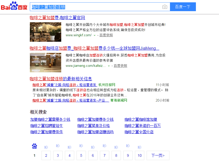
Task: Open related search 咖啡之翼招聘管培生
Action: (x=47, y=126)
